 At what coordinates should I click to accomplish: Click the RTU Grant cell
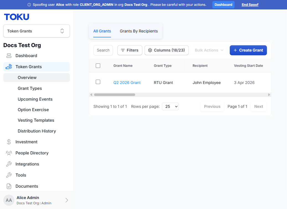click(x=164, y=83)
